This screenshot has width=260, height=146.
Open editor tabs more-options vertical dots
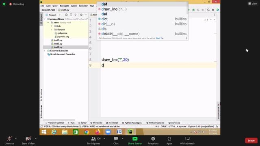pos(214,15)
